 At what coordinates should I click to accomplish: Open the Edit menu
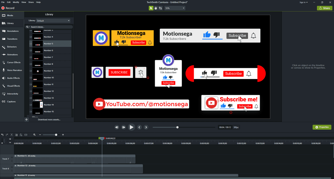(x=9, y=2)
